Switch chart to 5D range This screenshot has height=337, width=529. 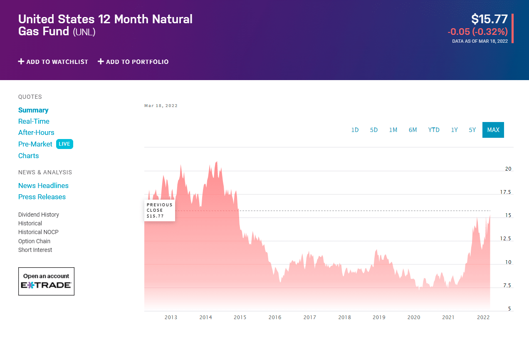(x=374, y=130)
